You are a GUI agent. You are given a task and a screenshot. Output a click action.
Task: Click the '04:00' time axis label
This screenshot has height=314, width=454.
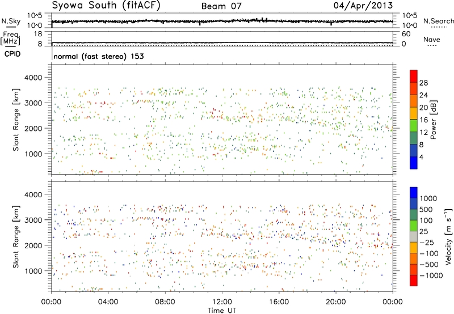pos(108,302)
